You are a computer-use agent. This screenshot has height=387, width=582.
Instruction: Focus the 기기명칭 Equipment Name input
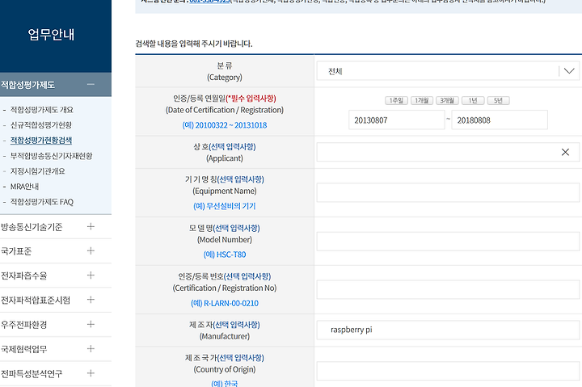(448, 192)
